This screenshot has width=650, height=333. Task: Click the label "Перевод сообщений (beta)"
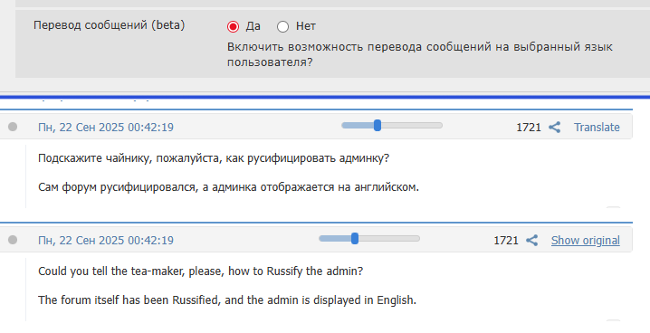(x=109, y=25)
